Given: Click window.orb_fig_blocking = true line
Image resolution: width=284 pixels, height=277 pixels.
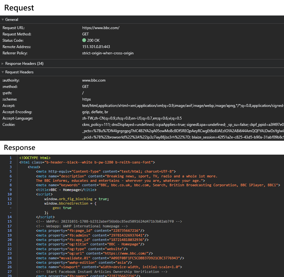Looking at the screenshot, I should (77, 199).
